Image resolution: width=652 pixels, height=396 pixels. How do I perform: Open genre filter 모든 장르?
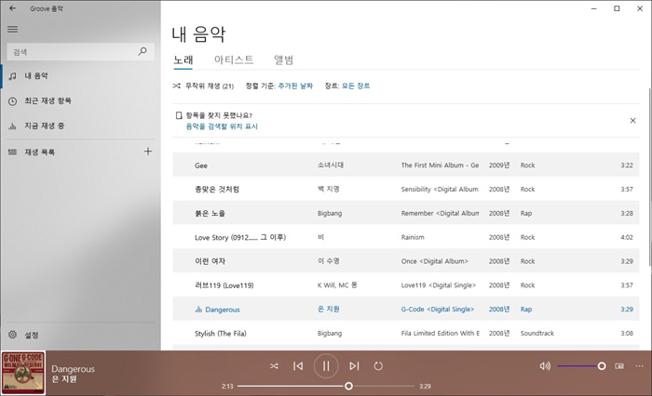(x=356, y=86)
